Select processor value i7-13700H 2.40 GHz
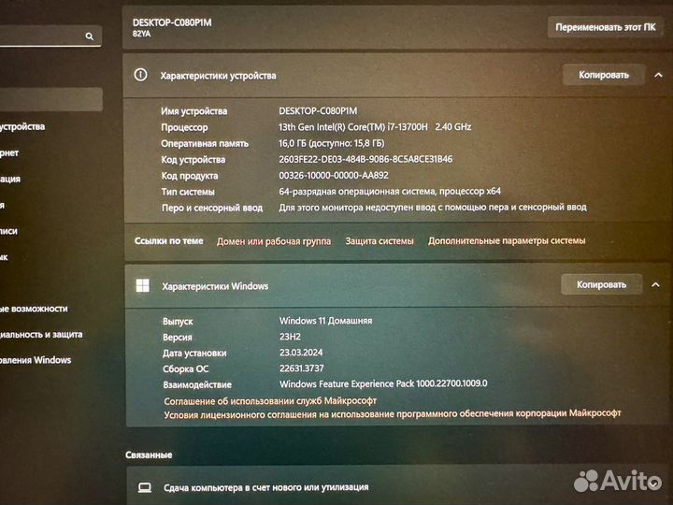The width and height of the screenshot is (673, 505). point(375,127)
